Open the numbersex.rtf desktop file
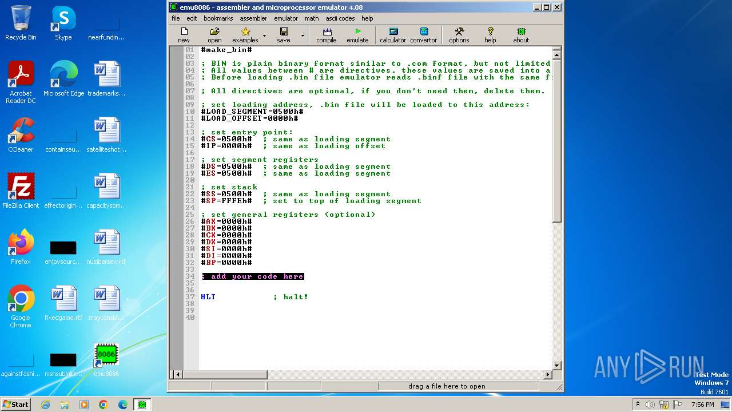 coord(106,247)
